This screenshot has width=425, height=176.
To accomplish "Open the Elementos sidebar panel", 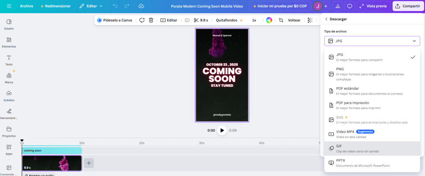I will [x=9, y=42].
